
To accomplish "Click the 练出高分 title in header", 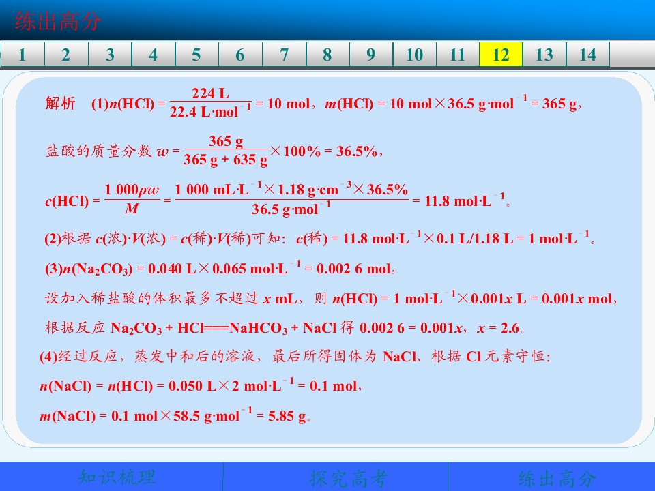I will (x=57, y=21).
